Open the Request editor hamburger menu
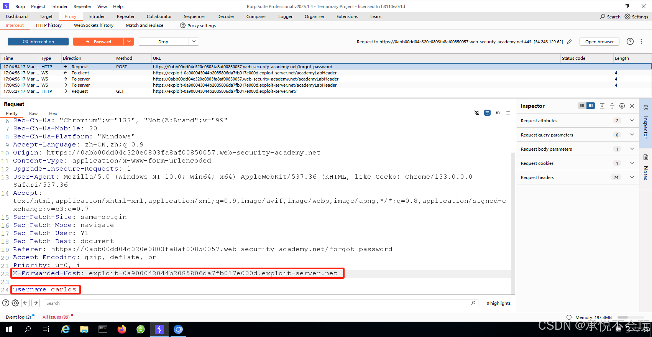Viewport: 652px width, 337px height. tap(508, 113)
